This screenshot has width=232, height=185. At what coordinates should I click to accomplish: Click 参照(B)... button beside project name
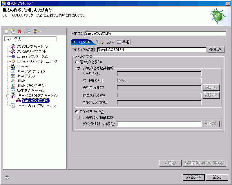click(x=216, y=49)
